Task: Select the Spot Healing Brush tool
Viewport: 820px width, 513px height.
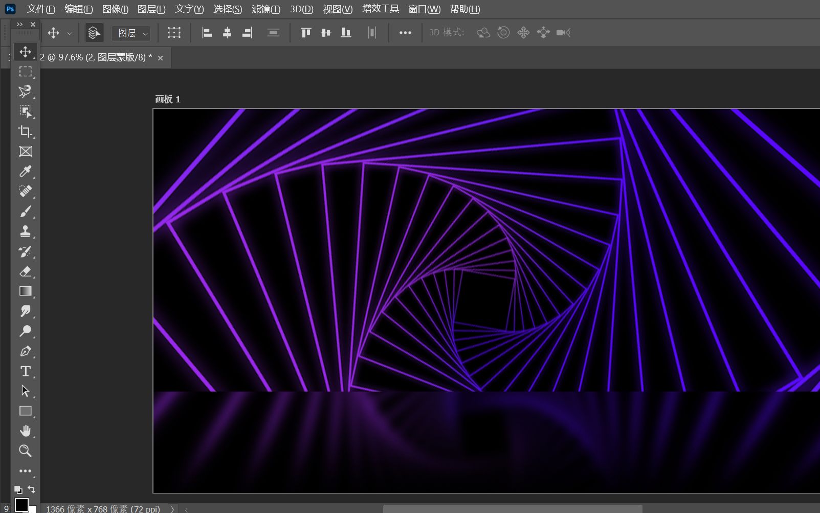Action: pos(25,191)
